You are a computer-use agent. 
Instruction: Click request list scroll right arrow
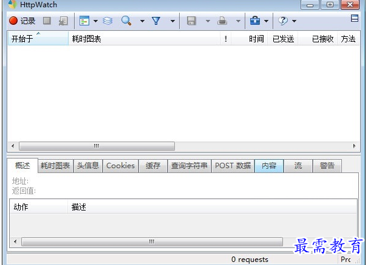tap(354, 146)
